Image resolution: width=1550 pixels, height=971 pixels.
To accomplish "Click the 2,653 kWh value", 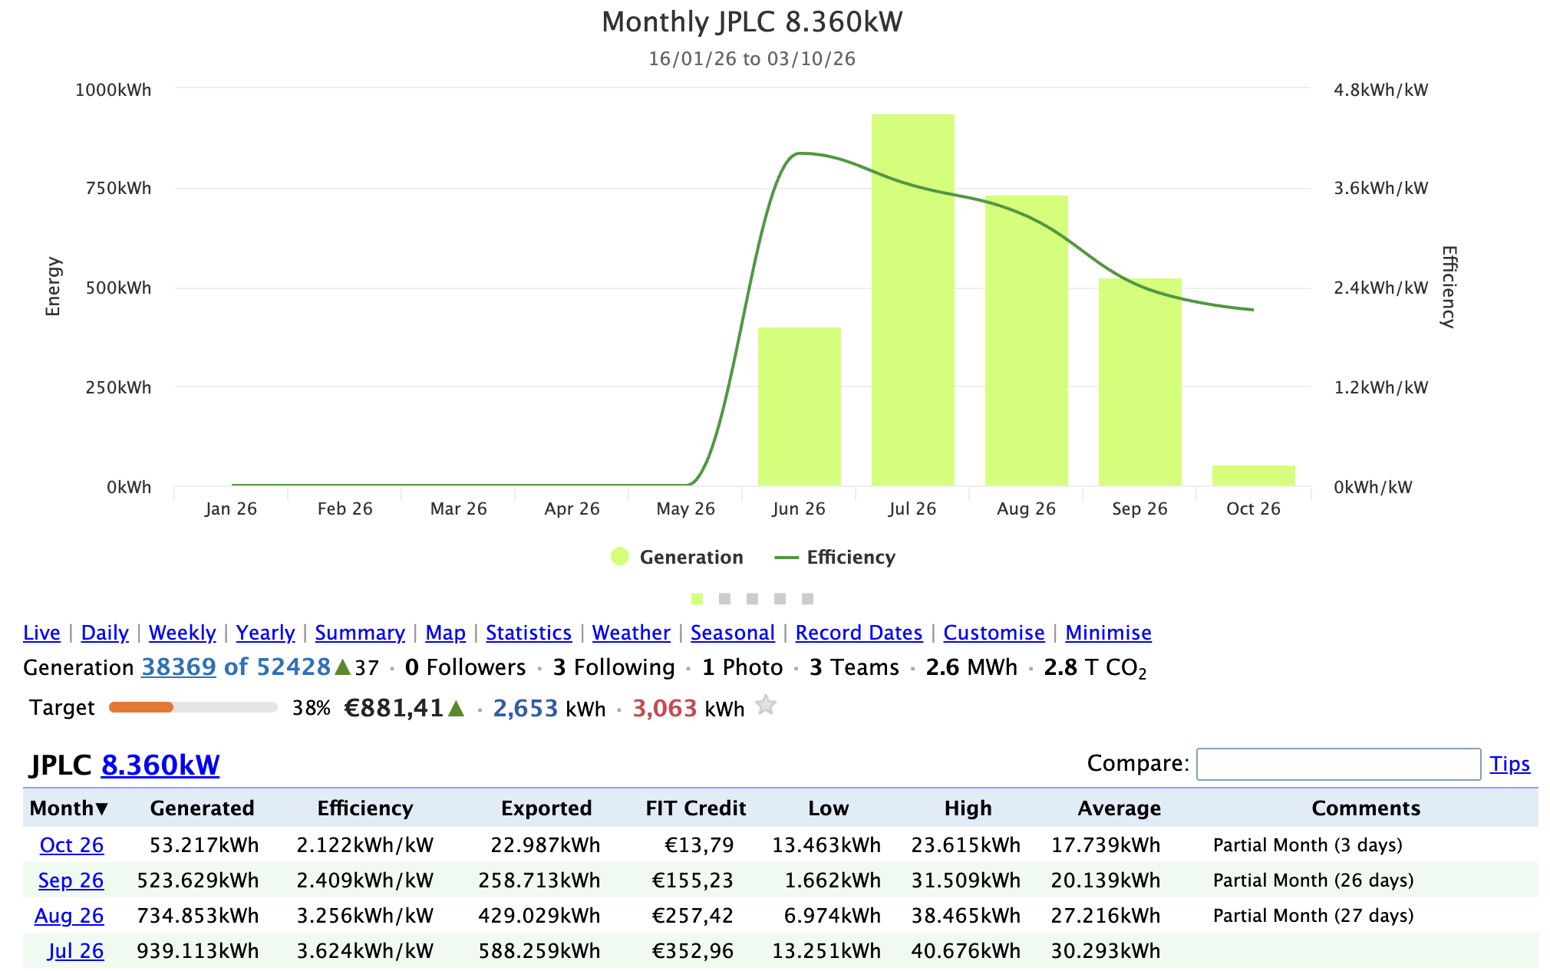I will point(549,708).
